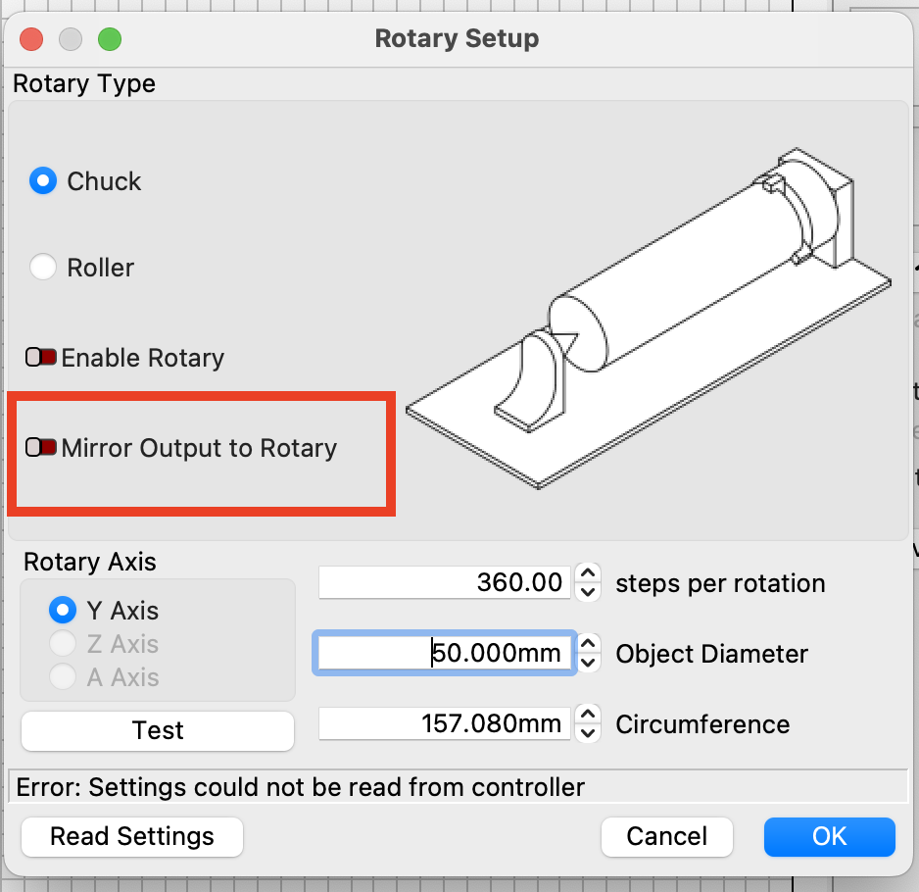Select the Roller rotary type
The height and width of the screenshot is (892, 919).
pyautogui.click(x=43, y=267)
